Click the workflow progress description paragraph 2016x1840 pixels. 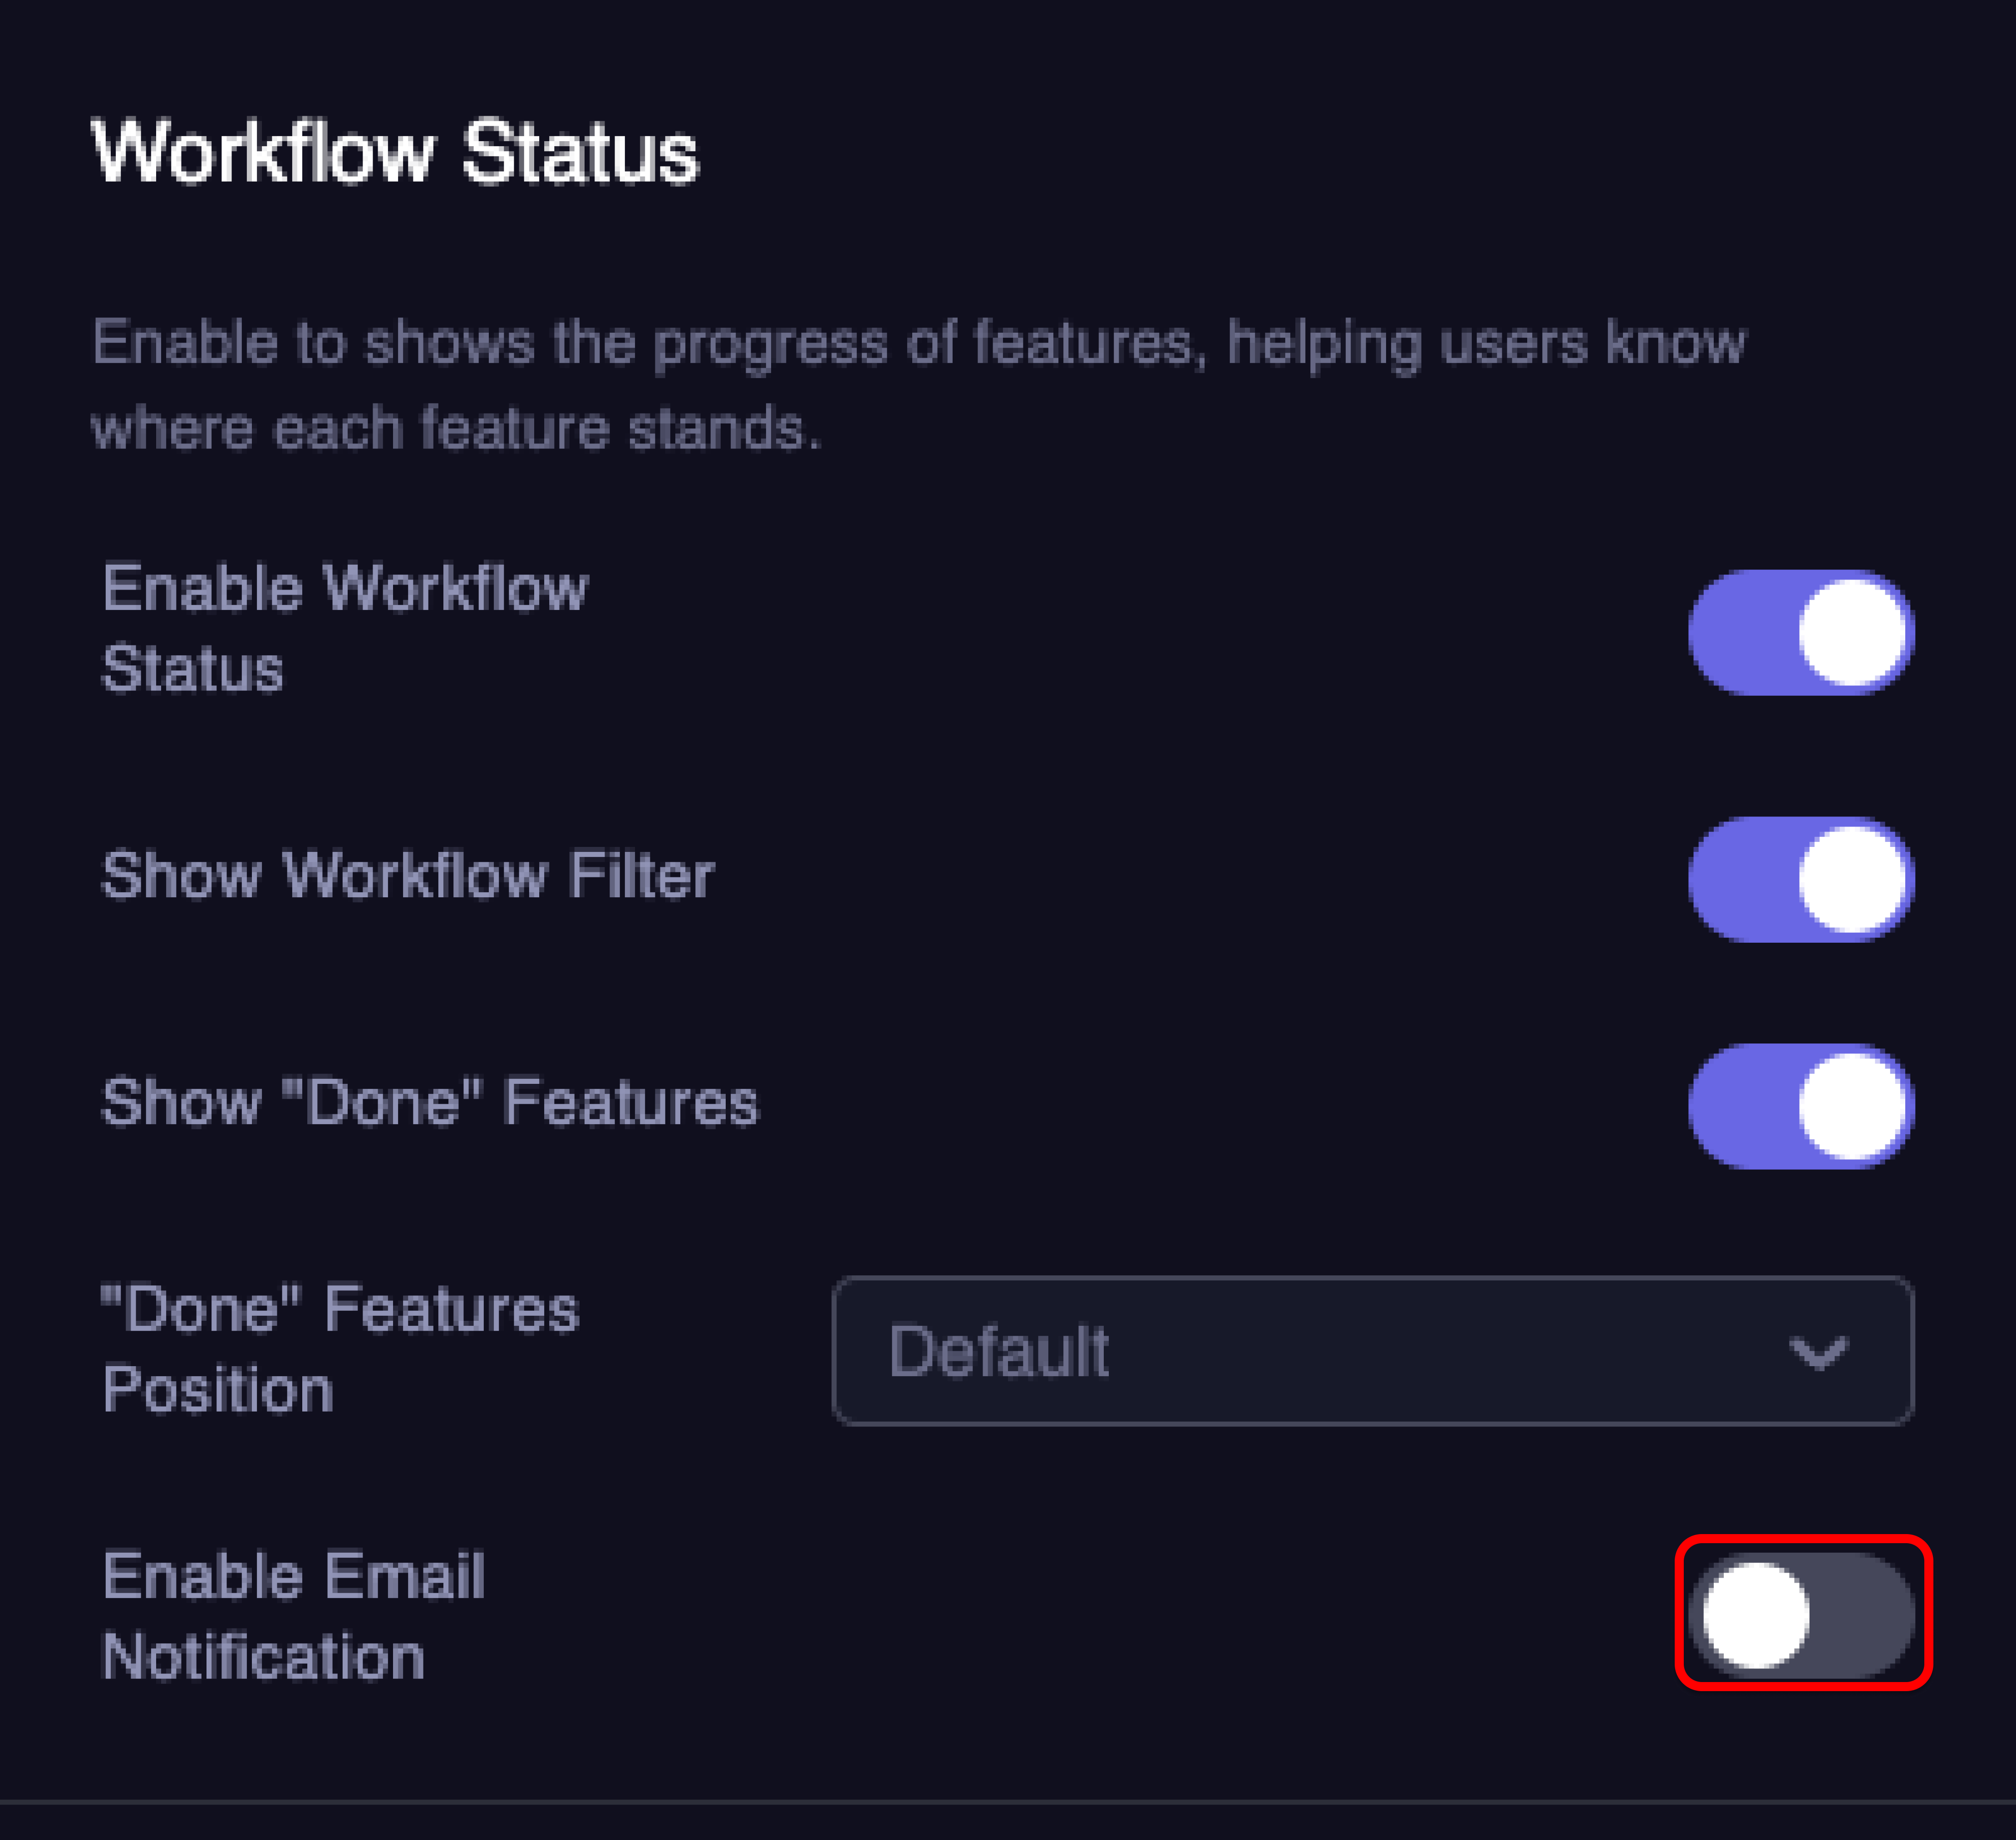pyautogui.click(x=918, y=385)
